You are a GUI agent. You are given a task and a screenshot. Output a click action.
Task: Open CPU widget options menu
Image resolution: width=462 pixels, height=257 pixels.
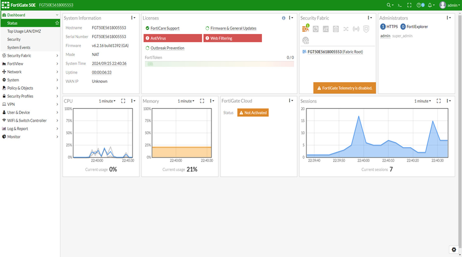coord(133,101)
